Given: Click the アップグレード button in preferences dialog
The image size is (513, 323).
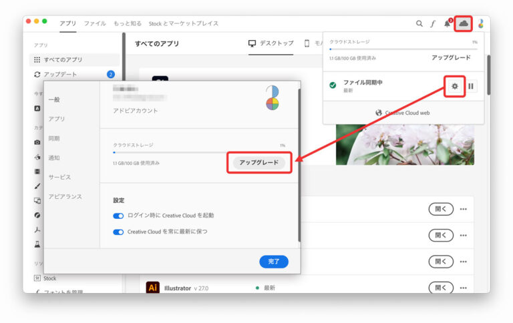Looking at the screenshot, I should [x=259, y=162].
